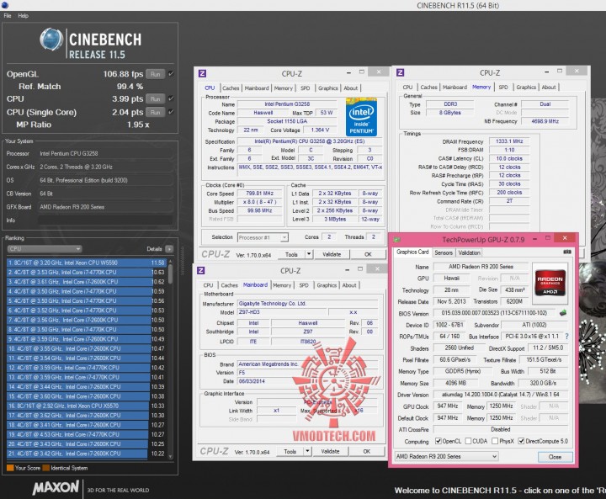Click Validate in the CPU tab window

pyautogui.click(x=332, y=254)
